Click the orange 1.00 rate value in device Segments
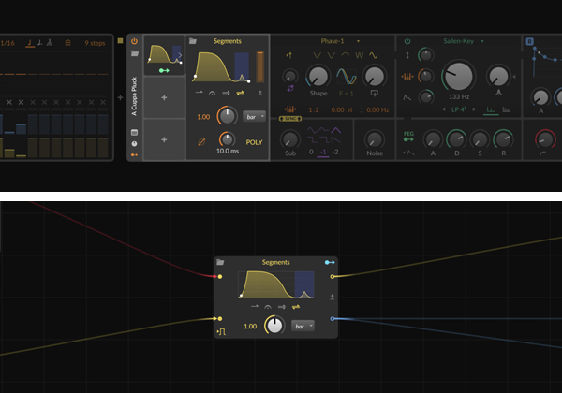 (203, 117)
